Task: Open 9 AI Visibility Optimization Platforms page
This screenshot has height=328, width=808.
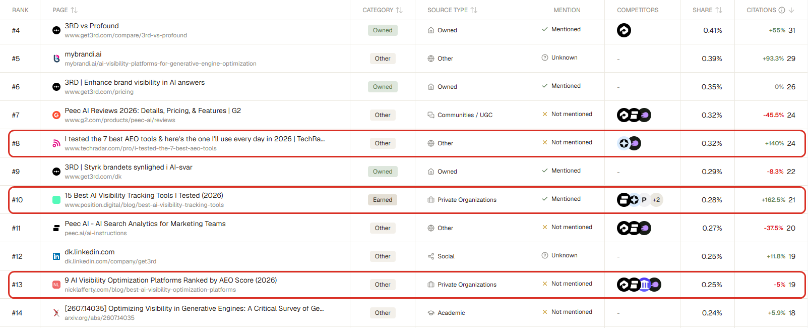Action: [171, 280]
